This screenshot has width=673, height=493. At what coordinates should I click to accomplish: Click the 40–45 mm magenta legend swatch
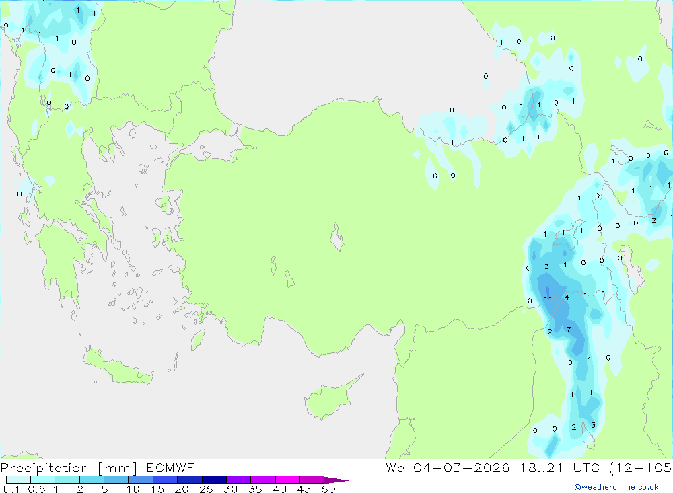(x=287, y=480)
